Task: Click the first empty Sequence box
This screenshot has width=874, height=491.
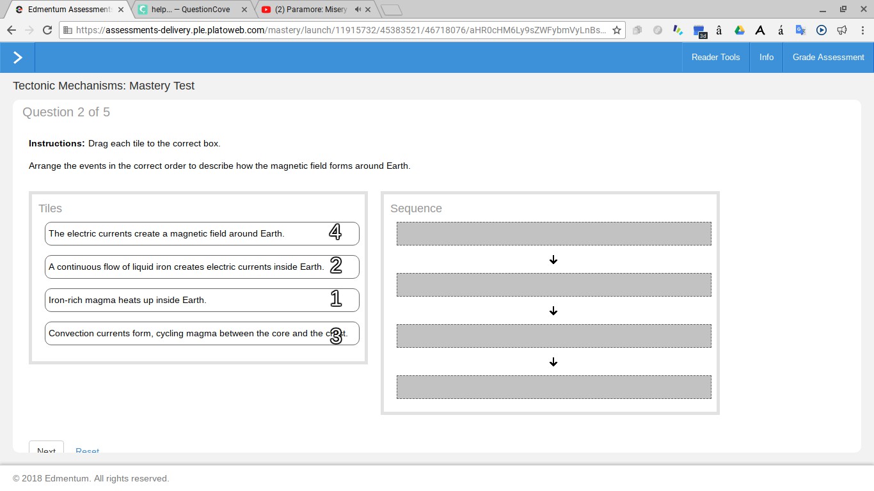Action: [553, 233]
